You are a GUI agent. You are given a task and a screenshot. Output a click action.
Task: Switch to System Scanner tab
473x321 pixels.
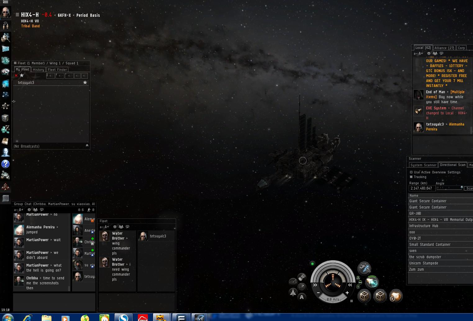[423, 165]
